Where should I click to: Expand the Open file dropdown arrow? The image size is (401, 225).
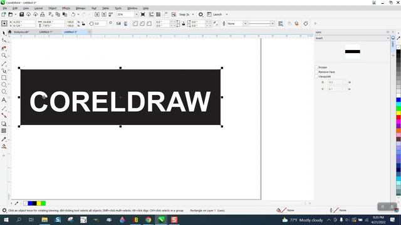click(15, 14)
